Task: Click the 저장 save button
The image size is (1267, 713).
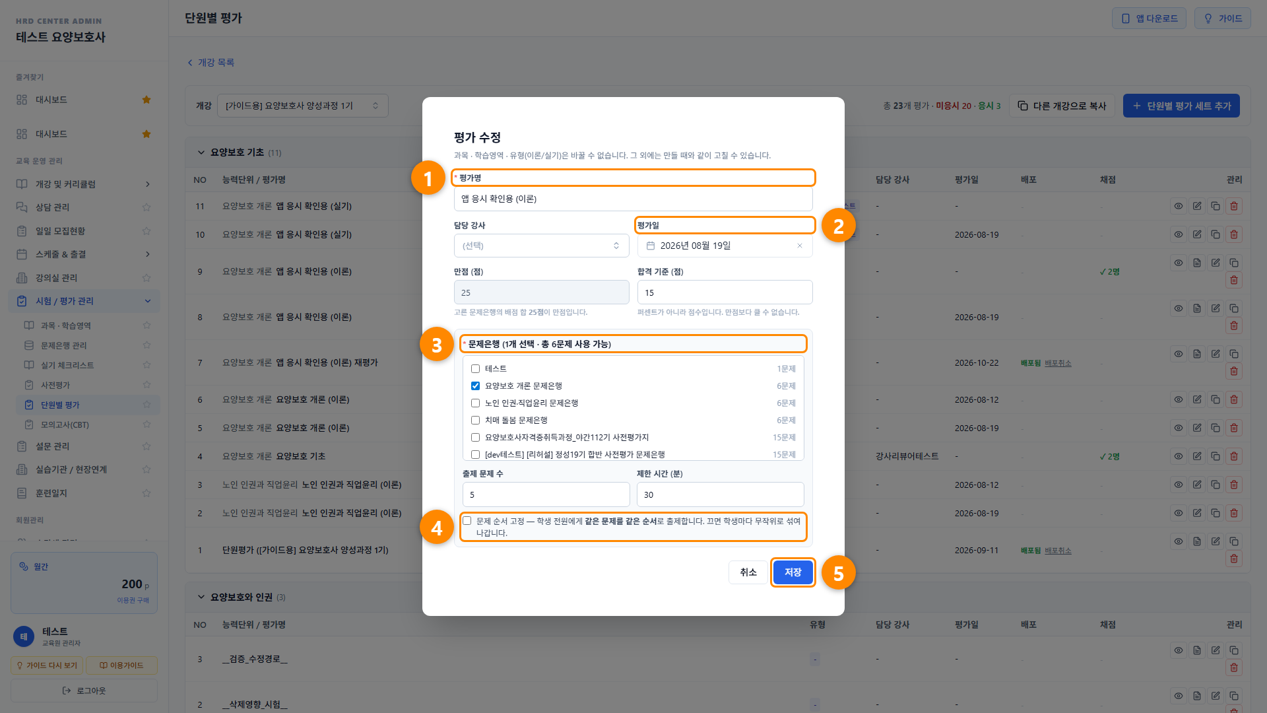Action: (x=793, y=572)
